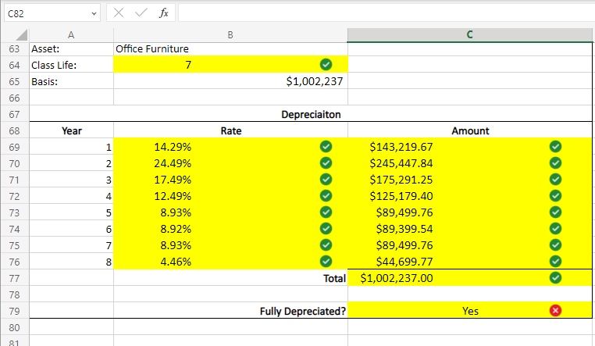Select the Year column heading
This screenshot has width=595, height=346.
coord(71,130)
